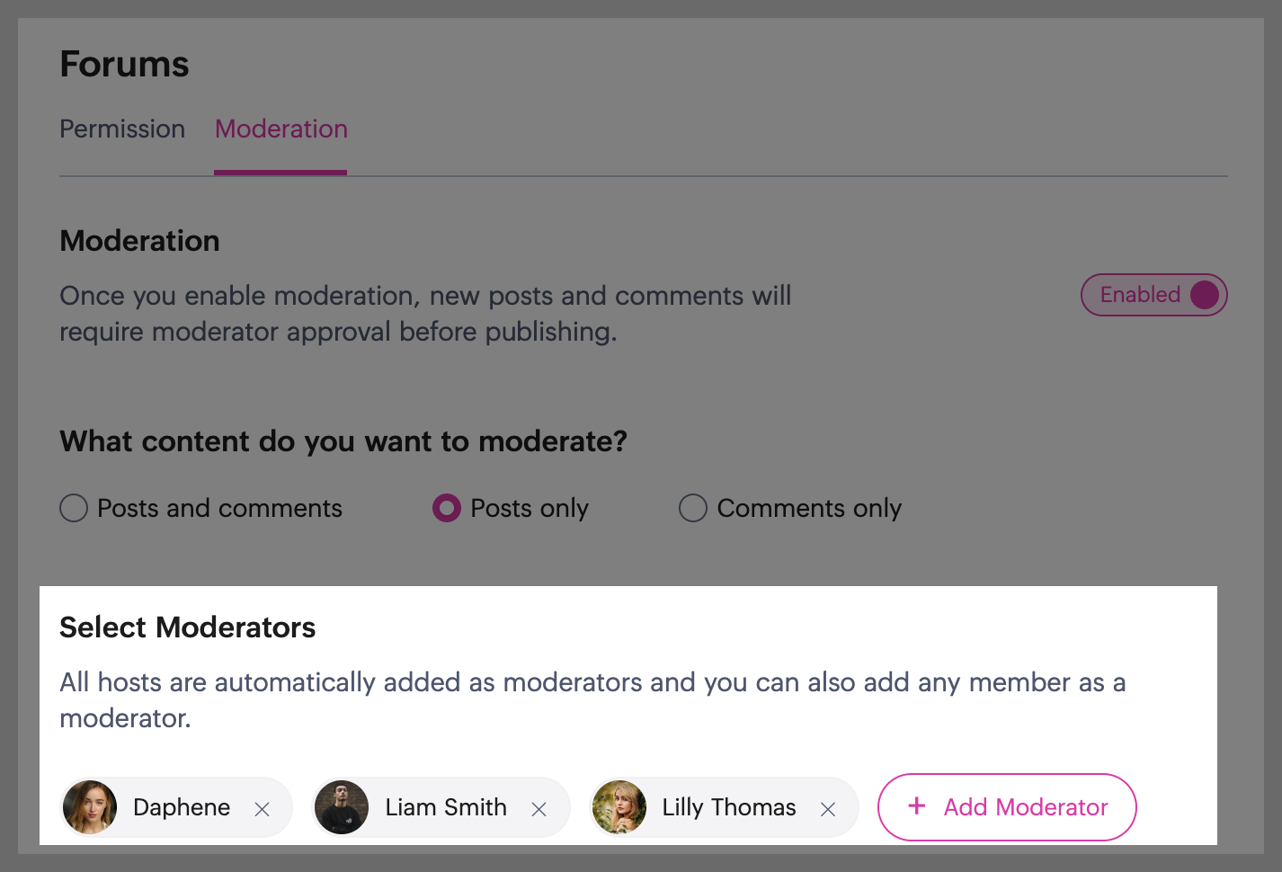
Task: Open the Moderation tab
Action: point(280,129)
